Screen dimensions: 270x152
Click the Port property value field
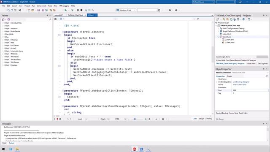point(250,90)
